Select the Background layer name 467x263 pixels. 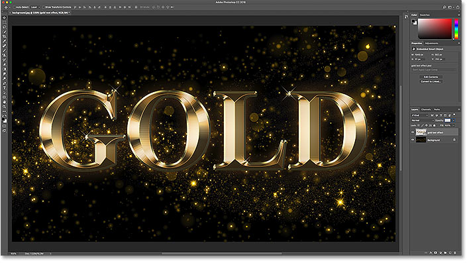click(434, 140)
